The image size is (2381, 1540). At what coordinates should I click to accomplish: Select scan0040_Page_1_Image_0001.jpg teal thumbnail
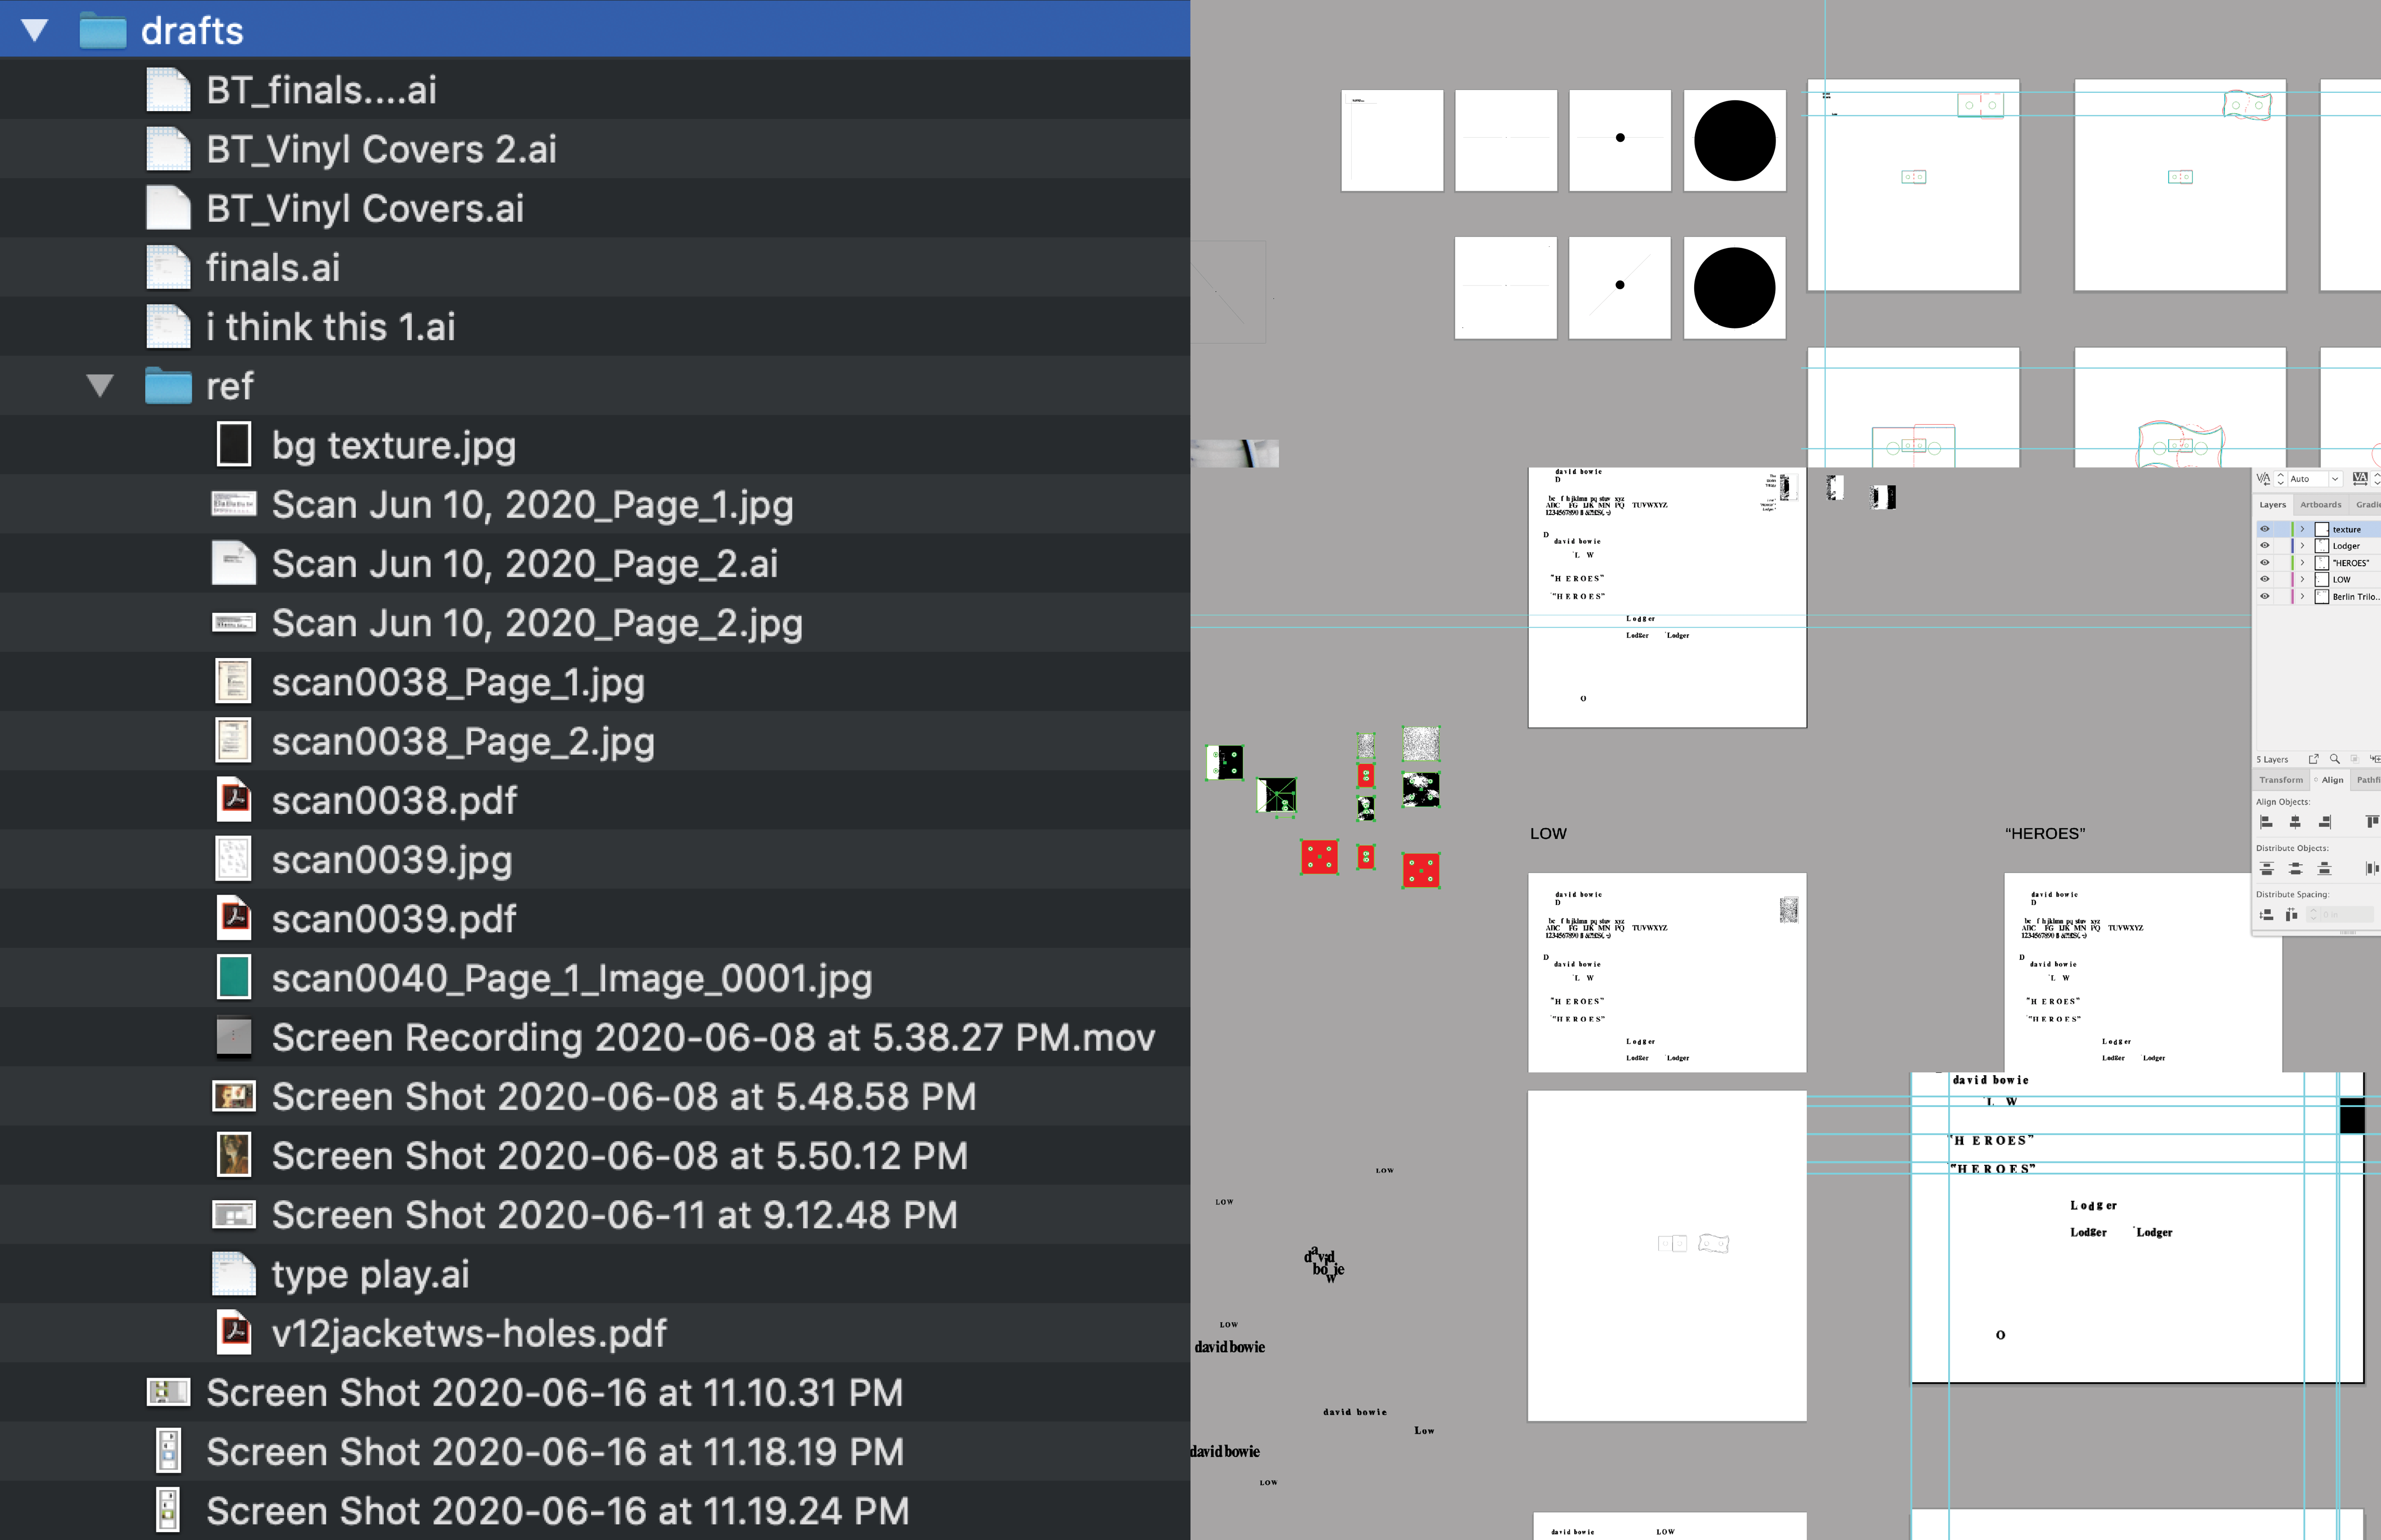point(234,977)
